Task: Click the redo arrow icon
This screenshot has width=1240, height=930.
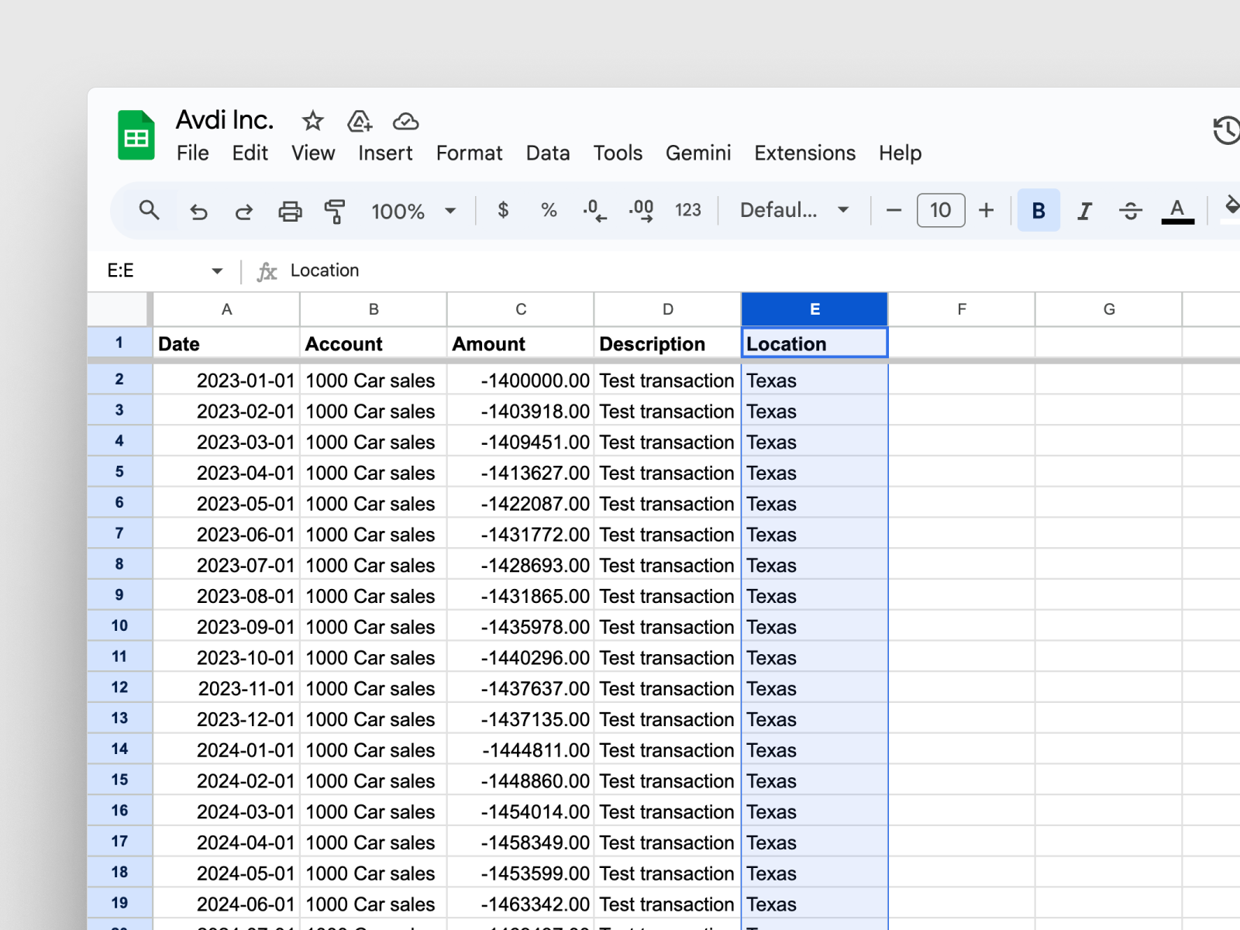Action: point(244,211)
